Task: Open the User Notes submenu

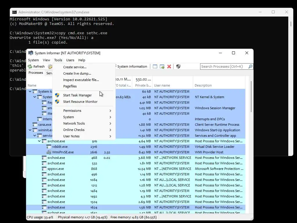Action: (84, 136)
